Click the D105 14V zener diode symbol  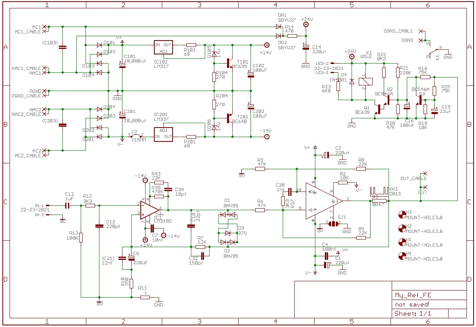[x=214, y=54]
